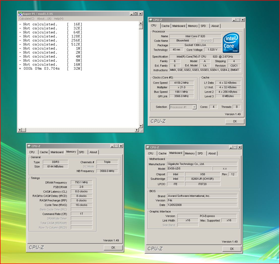This screenshot has width=280, height=264.
Task: Select the 32M result line 000h 09m 03.704s
Action: click(51, 69)
